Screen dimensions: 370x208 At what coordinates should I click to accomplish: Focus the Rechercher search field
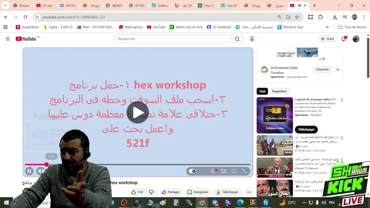[172, 39]
